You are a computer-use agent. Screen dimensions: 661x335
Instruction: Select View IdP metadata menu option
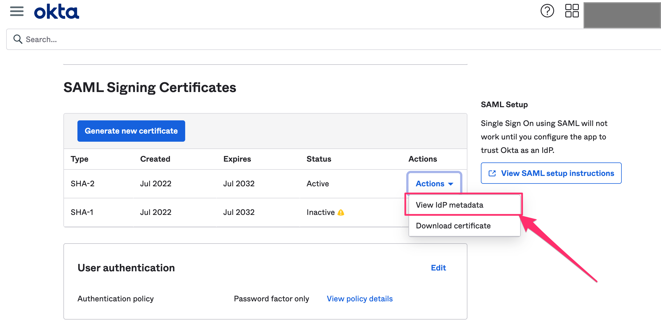[x=449, y=205]
